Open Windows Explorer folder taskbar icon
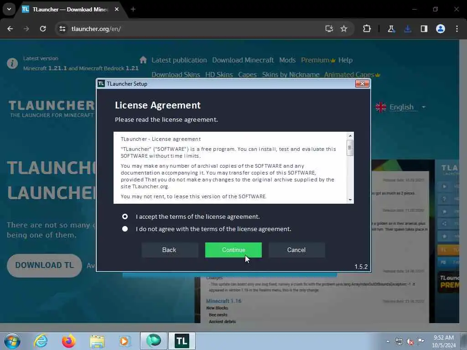The width and height of the screenshot is (467, 350). tap(97, 341)
